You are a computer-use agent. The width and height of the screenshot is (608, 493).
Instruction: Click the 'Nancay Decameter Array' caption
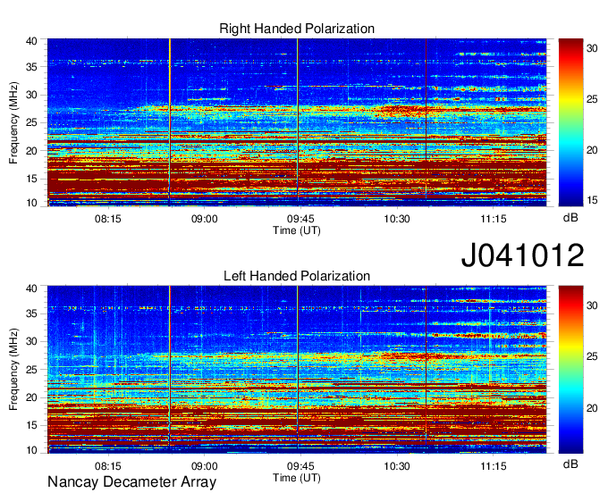131,482
